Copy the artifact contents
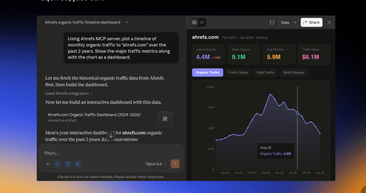 click(x=285, y=22)
